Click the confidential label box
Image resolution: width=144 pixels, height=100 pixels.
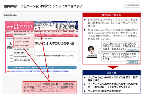click(132, 5)
